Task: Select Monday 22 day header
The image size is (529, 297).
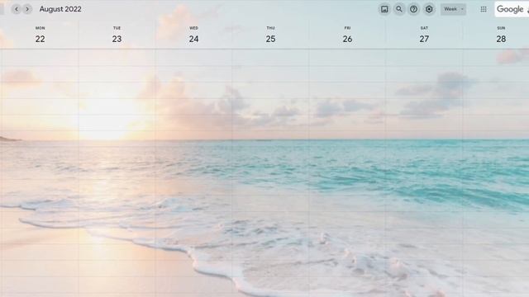Action: 41,35
